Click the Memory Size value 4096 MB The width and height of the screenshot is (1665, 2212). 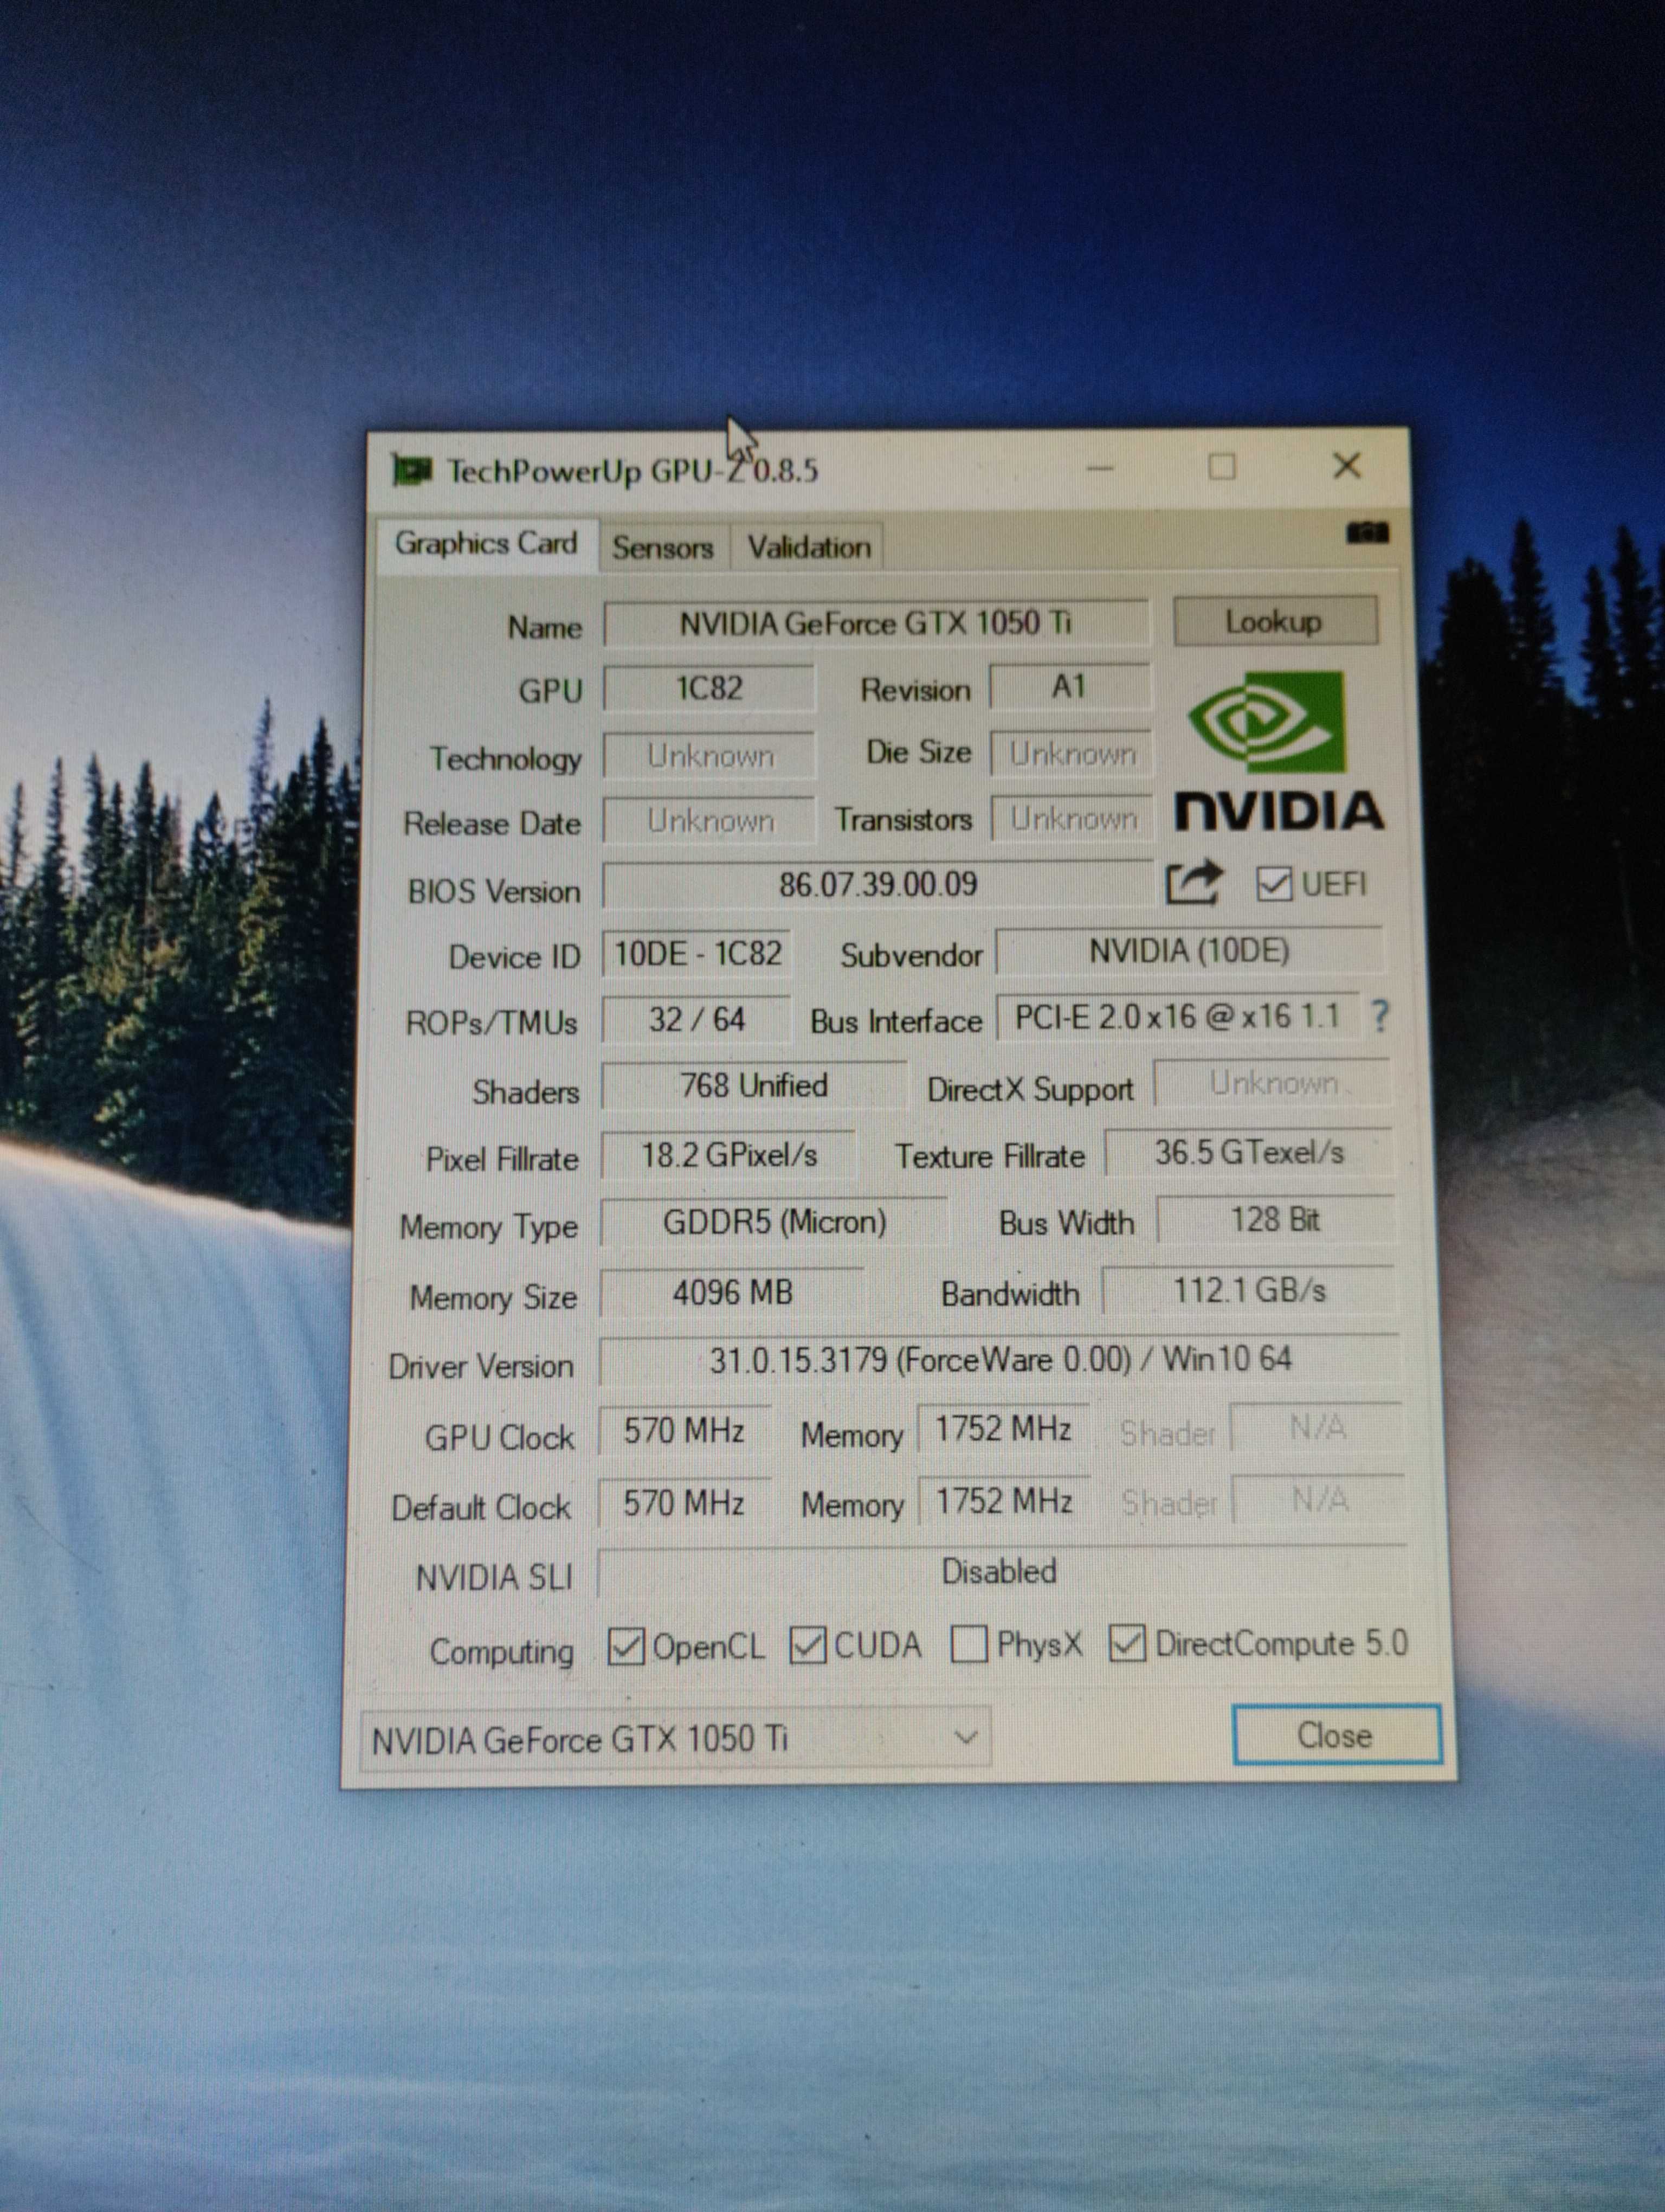(x=733, y=1292)
